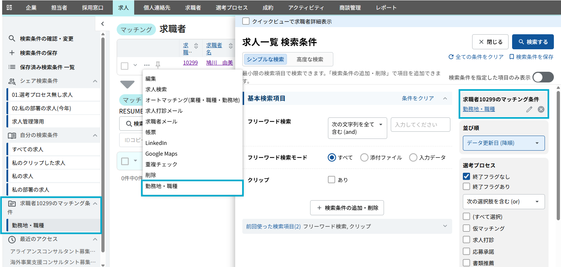Viewport: 561px width, 267px height.
Task: Click the pencil edit icon for matching condition
Action: (x=529, y=109)
